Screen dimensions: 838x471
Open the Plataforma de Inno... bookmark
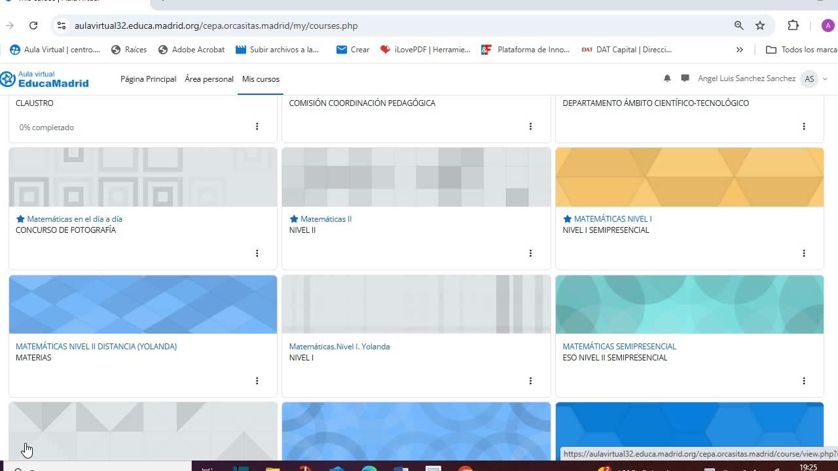click(525, 49)
